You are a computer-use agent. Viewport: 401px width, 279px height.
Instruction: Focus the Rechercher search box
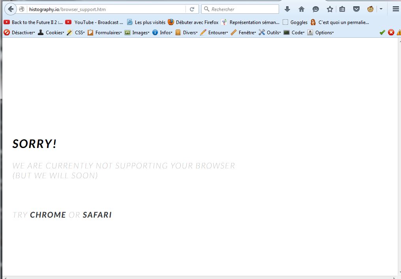point(240,9)
